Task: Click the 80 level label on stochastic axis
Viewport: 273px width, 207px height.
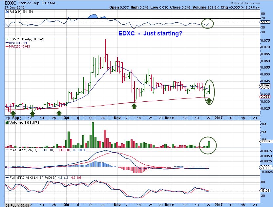Action: pos(263,182)
